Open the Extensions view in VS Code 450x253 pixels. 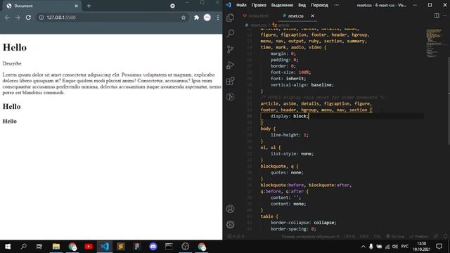pyautogui.click(x=230, y=81)
